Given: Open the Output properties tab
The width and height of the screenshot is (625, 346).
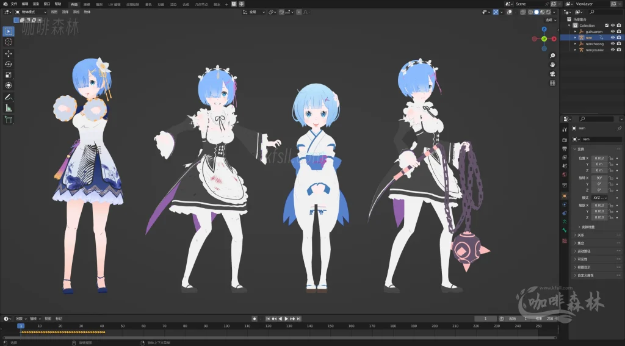Looking at the screenshot, I should (x=565, y=149).
